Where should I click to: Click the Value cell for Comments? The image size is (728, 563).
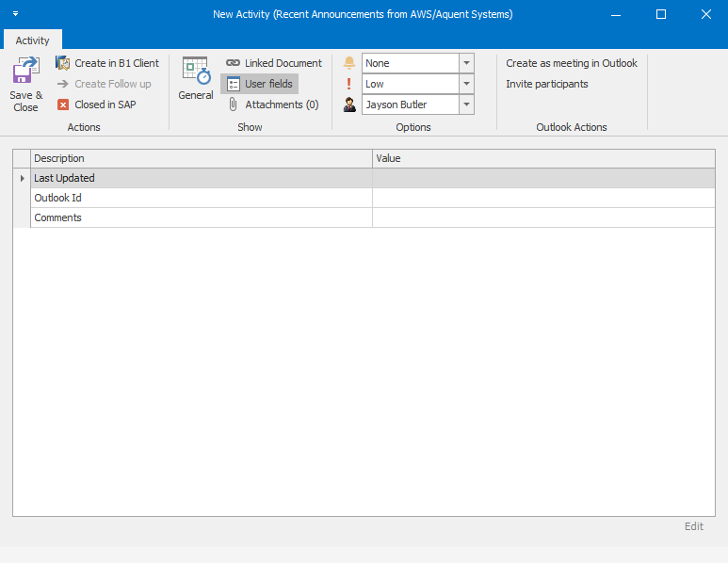click(543, 217)
